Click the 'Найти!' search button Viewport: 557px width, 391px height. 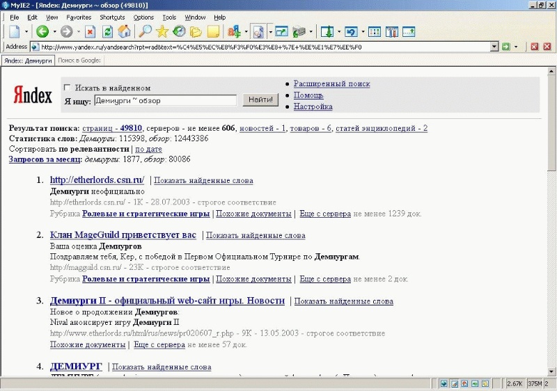click(260, 99)
